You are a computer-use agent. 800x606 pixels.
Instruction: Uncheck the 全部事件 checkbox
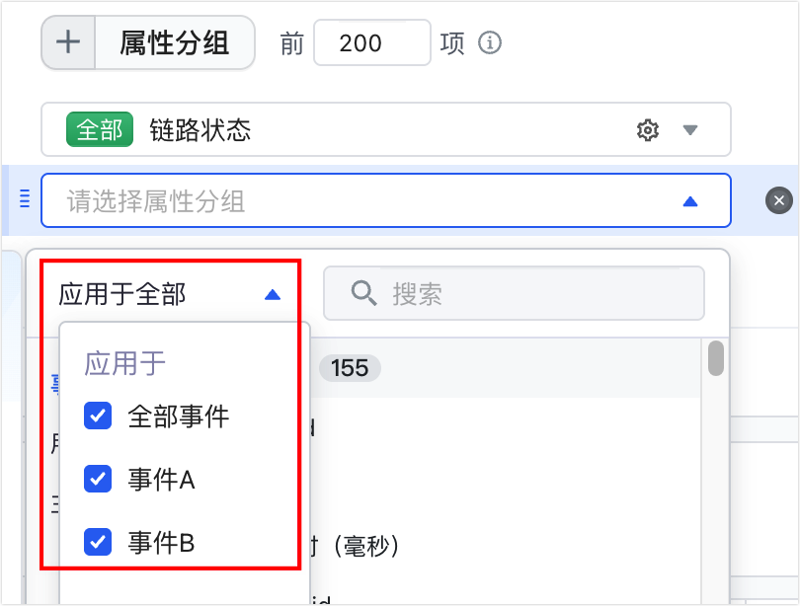point(98,416)
